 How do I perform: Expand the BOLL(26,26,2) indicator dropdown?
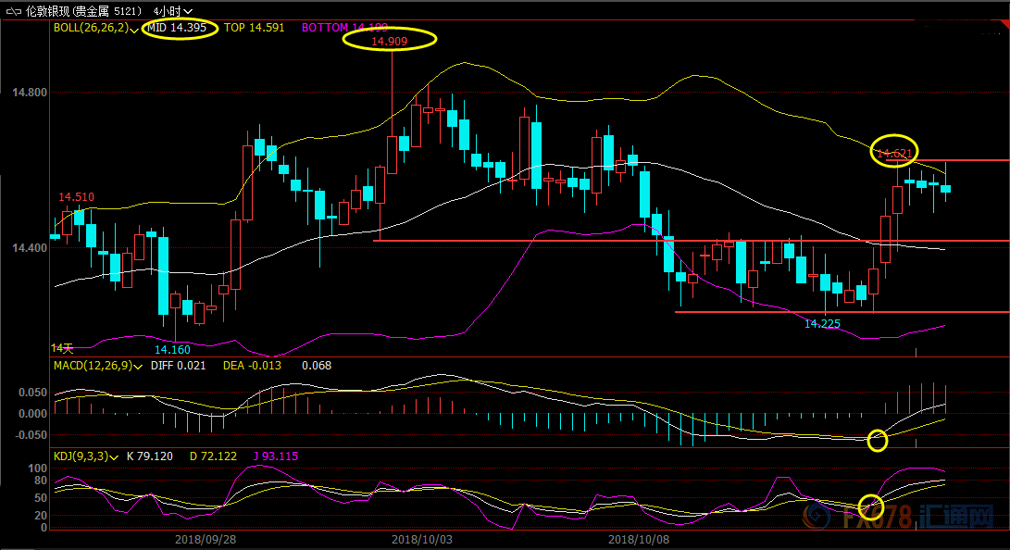tap(136, 29)
